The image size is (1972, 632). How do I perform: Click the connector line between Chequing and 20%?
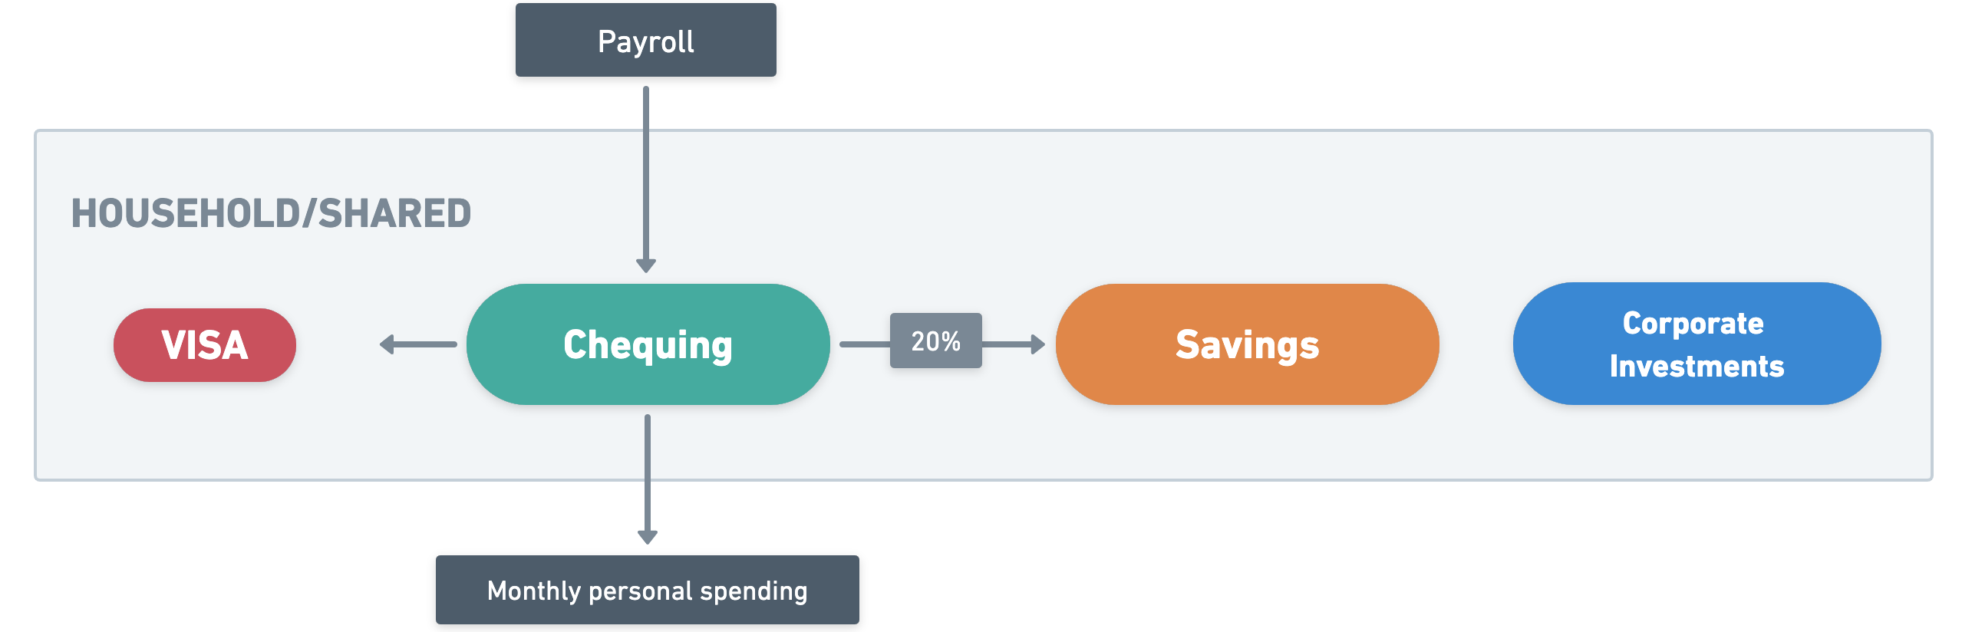[865, 344]
